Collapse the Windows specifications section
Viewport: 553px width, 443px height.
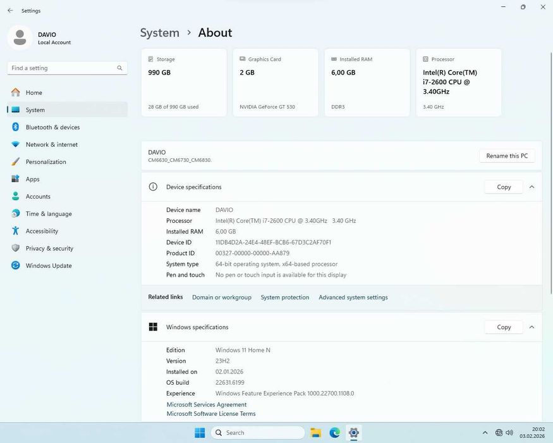tap(532, 327)
